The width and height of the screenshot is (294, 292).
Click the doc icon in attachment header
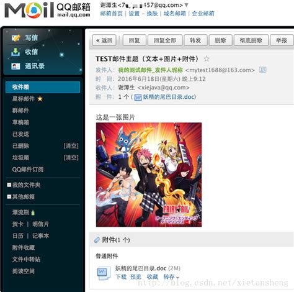point(138,97)
